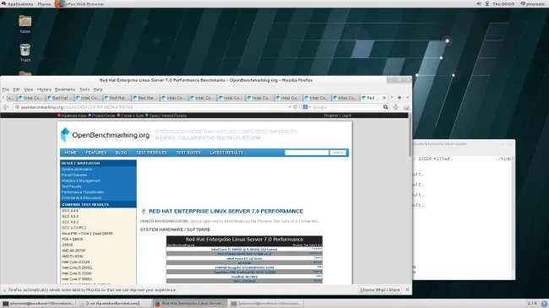Viewport: 549px width, 308px height.
Task: Open the History menu
Action: click(x=44, y=89)
